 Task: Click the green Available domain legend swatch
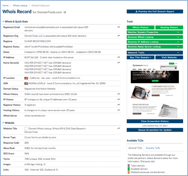pyautogui.click(x=129, y=169)
